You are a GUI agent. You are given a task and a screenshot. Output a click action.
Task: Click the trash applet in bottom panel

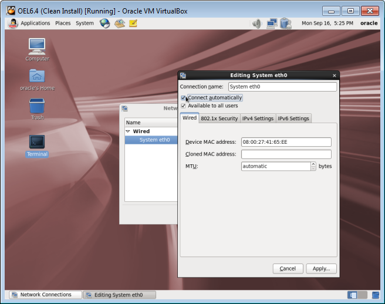click(376, 295)
